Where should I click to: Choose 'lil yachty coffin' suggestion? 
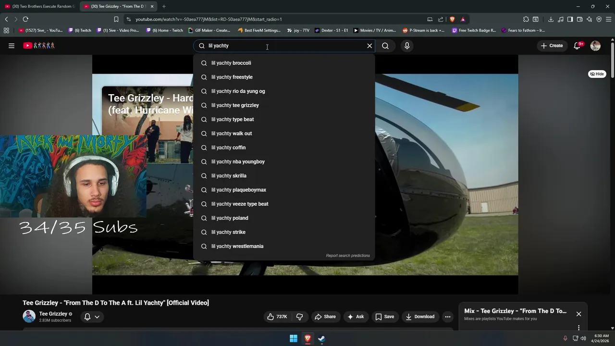coord(283,148)
